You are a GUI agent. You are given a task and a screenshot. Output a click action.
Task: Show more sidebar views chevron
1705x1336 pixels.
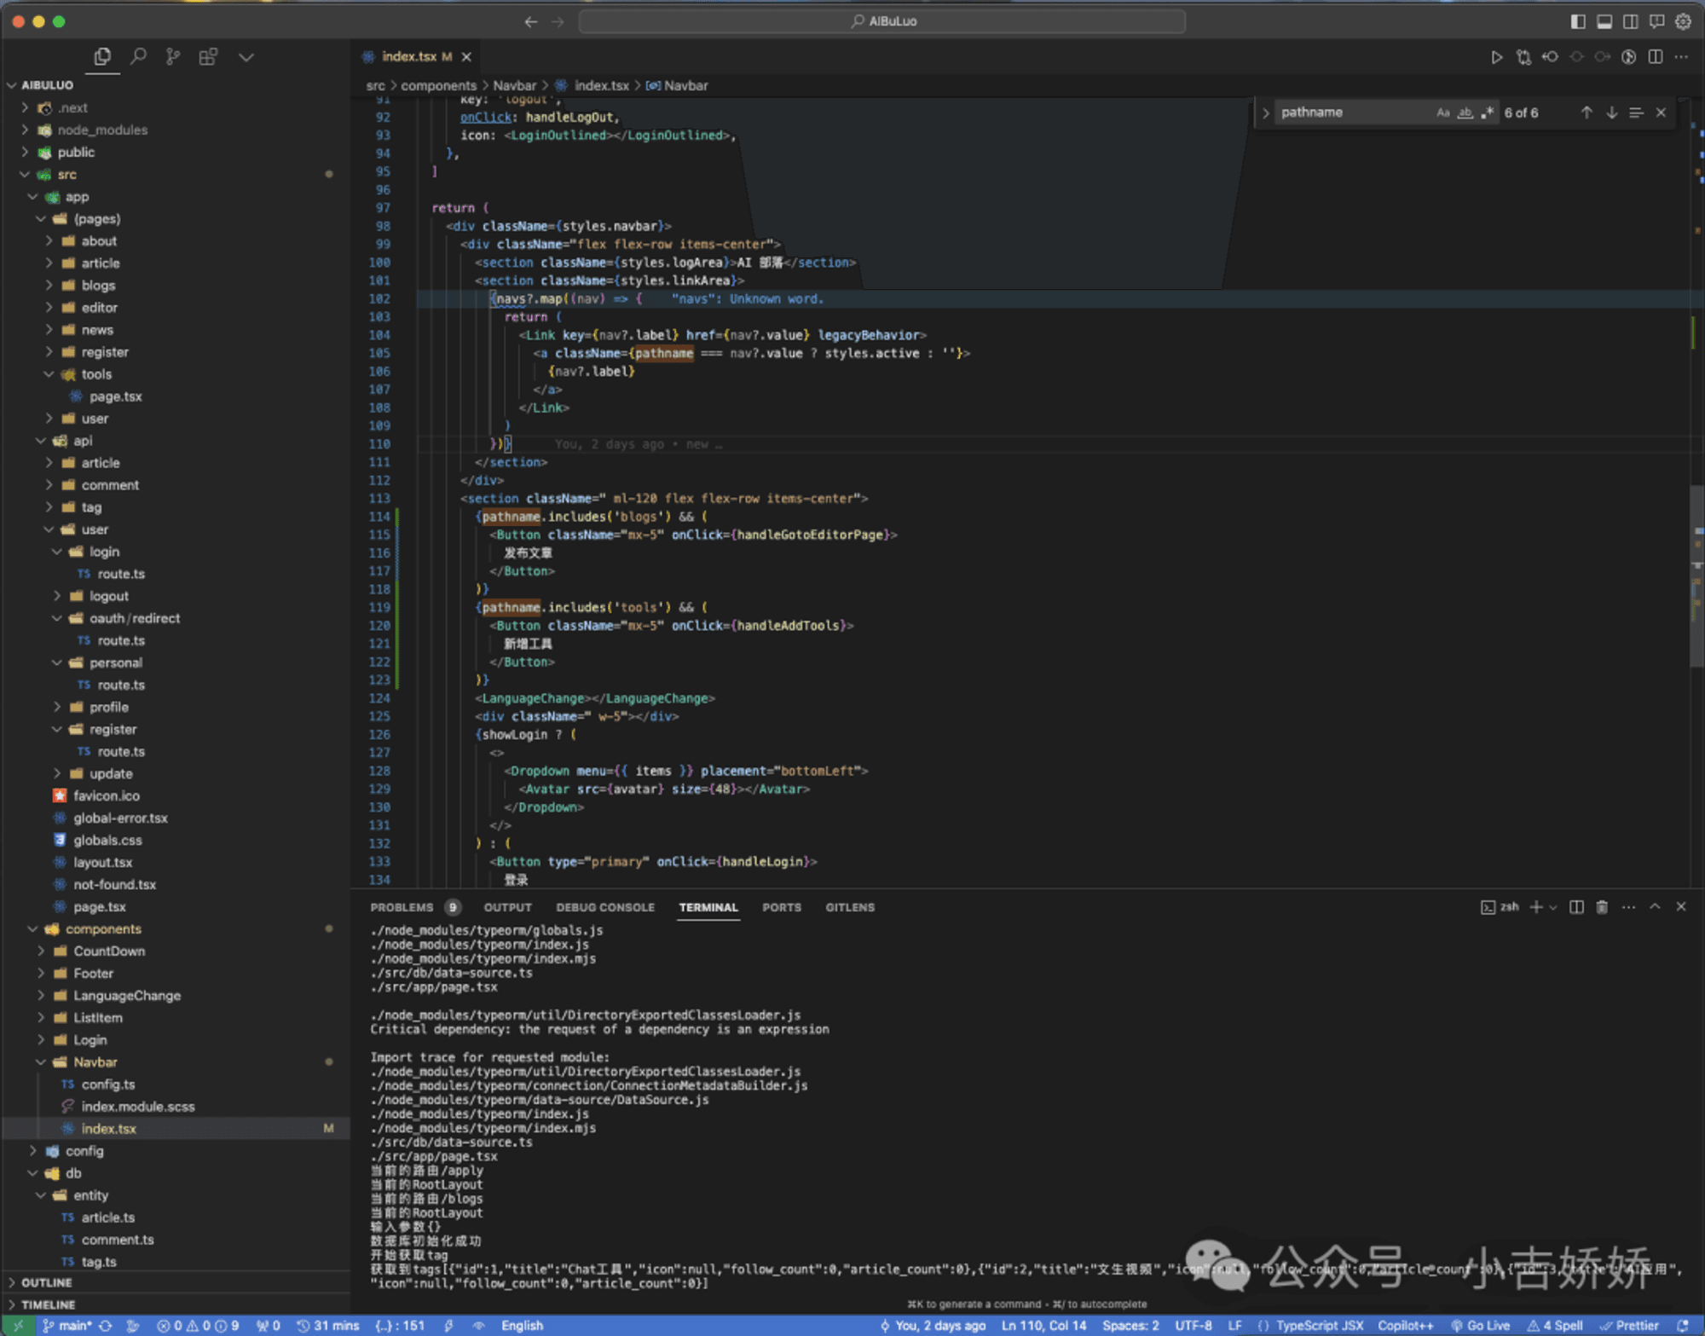(x=246, y=57)
